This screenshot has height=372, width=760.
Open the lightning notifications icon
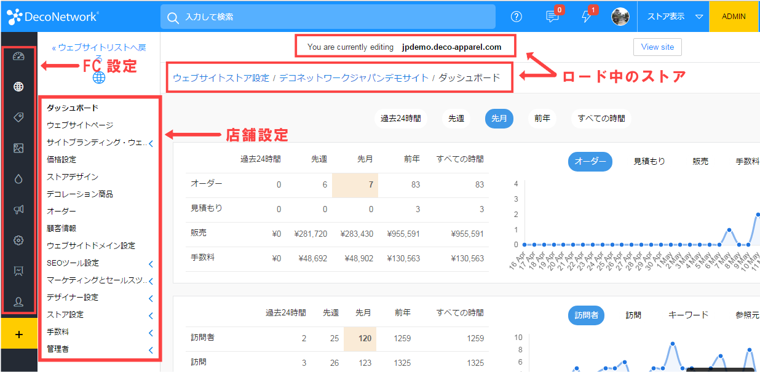click(x=587, y=16)
